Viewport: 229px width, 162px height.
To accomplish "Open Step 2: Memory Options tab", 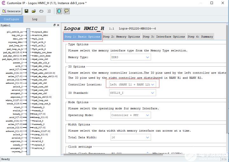I will [121, 37].
